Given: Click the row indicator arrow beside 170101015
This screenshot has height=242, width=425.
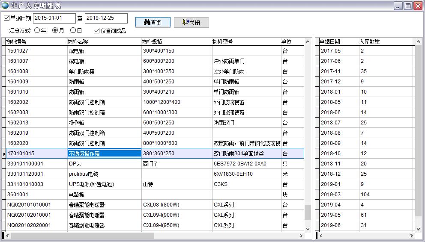Looking at the screenshot, I should [x=4, y=153].
